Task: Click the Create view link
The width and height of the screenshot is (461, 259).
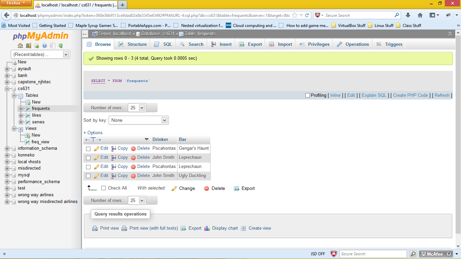Action: (x=259, y=228)
